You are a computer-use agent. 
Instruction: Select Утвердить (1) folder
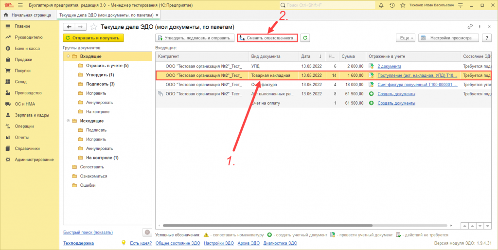(x=100, y=75)
